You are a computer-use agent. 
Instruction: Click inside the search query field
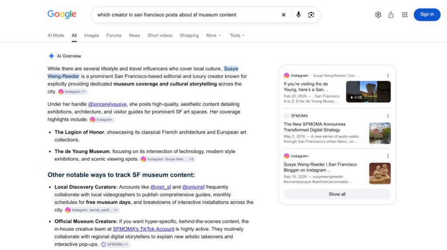[x=185, y=15]
